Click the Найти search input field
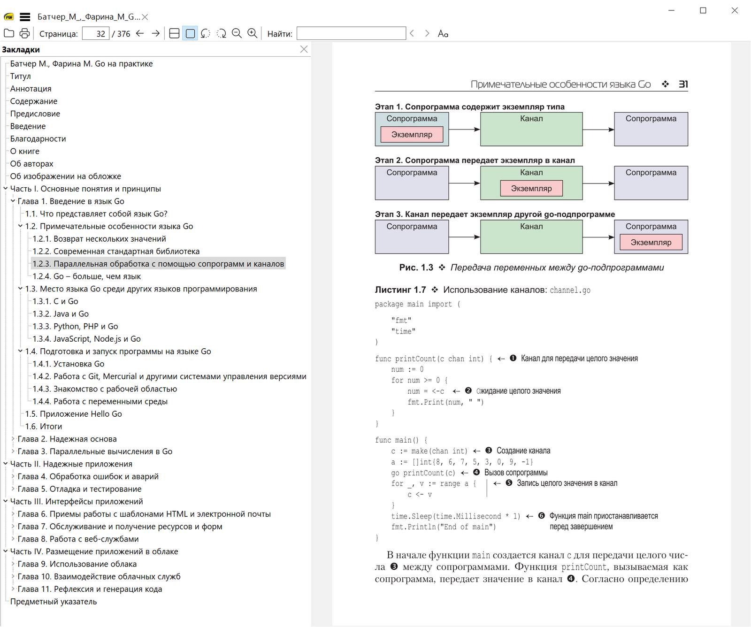The height and width of the screenshot is (627, 751). [351, 33]
